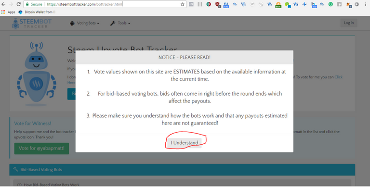Click the Log in button
Viewport: 370px width, 187px height.
(348, 23)
